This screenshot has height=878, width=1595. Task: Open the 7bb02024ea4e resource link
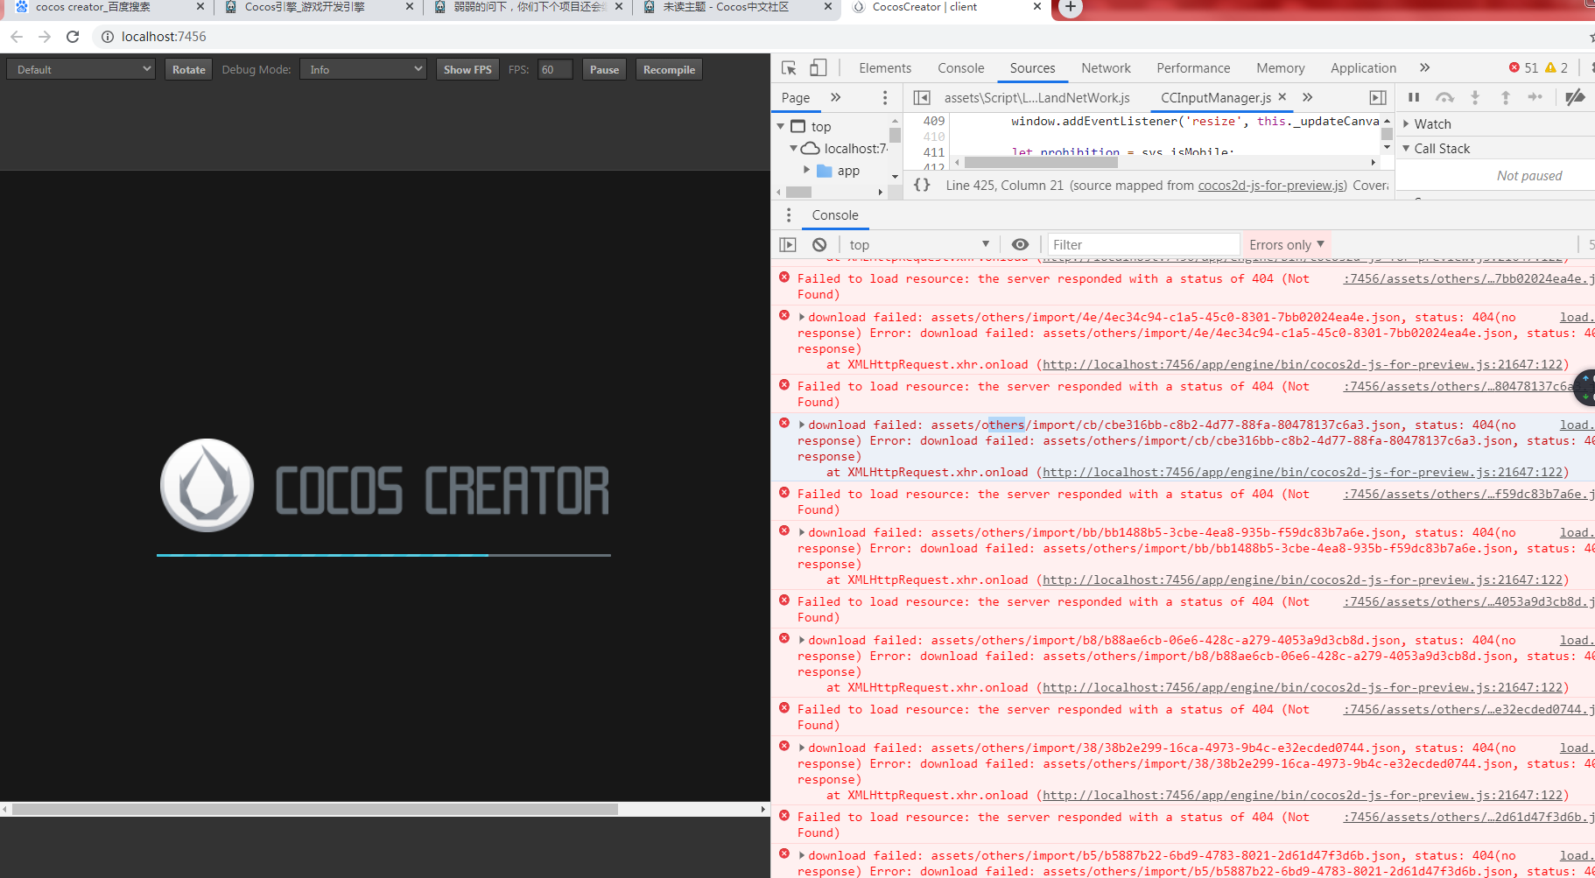coord(1469,279)
